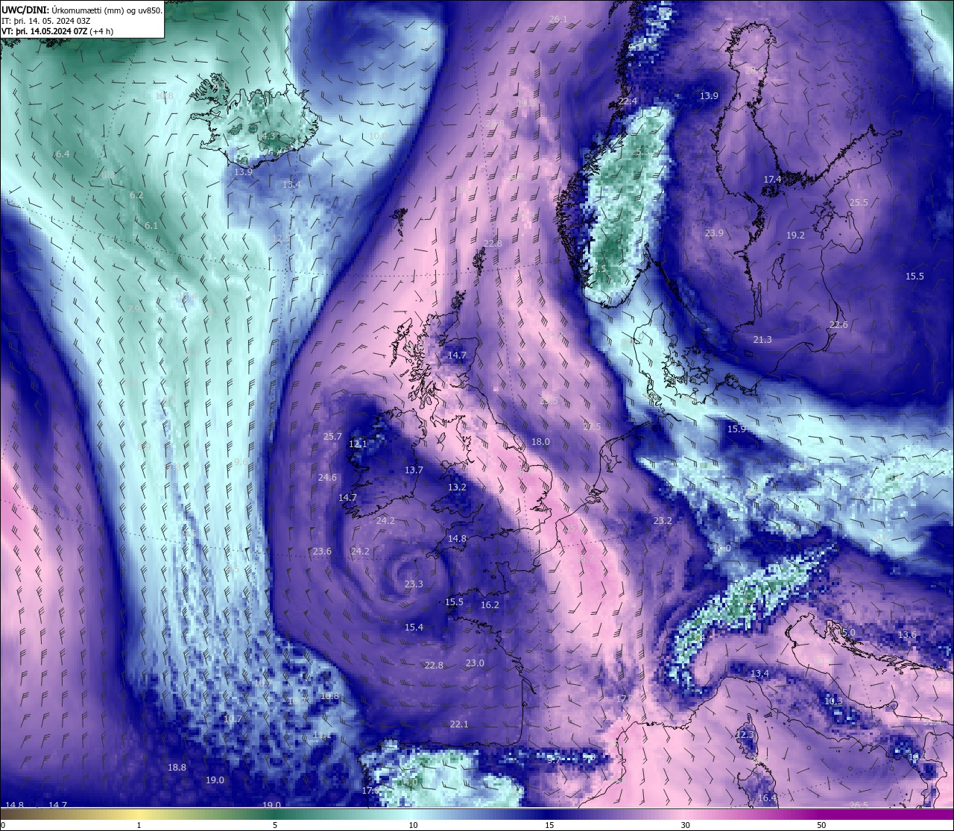Click the 22.4 value on Norway coast
The height and width of the screenshot is (831, 954).
pyautogui.click(x=628, y=101)
